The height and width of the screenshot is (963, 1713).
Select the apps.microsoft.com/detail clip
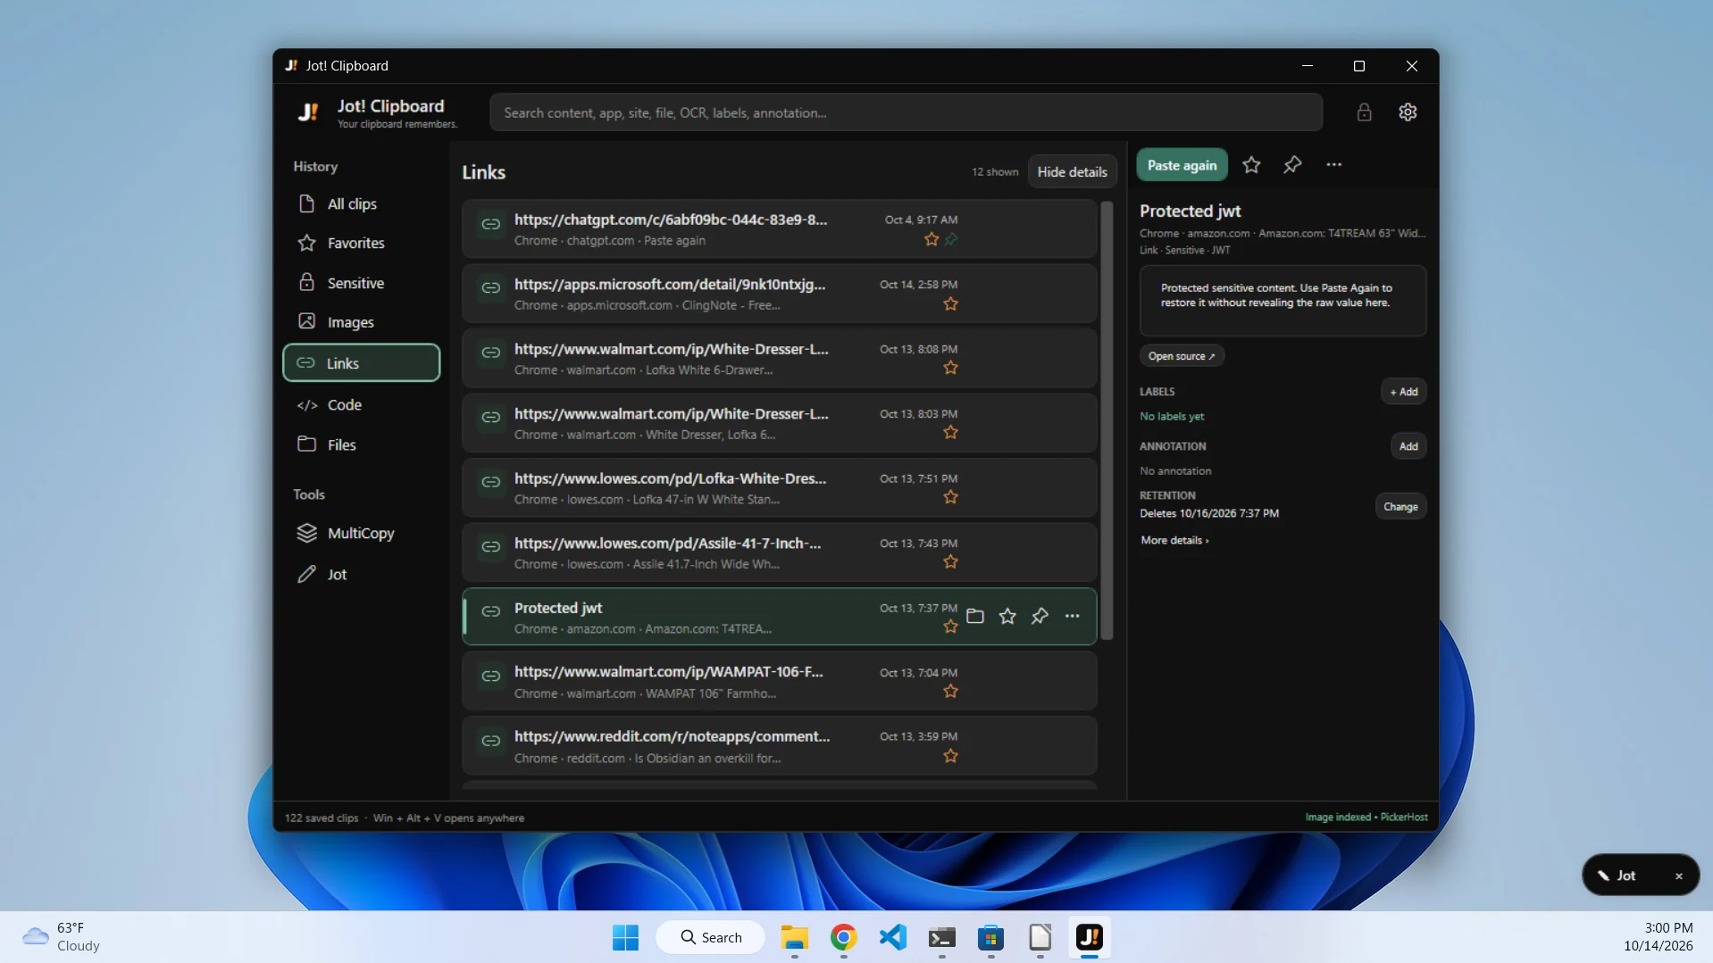(x=779, y=294)
